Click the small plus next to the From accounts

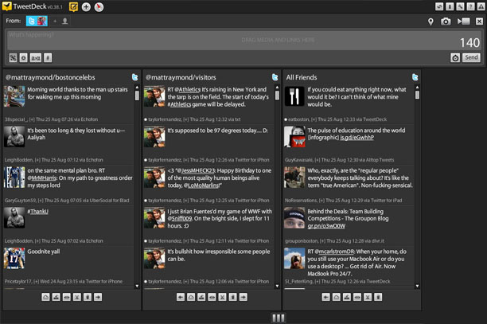click(x=55, y=21)
